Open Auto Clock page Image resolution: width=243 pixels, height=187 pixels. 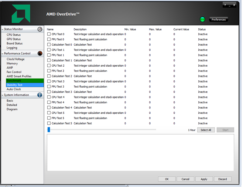(x=14, y=89)
